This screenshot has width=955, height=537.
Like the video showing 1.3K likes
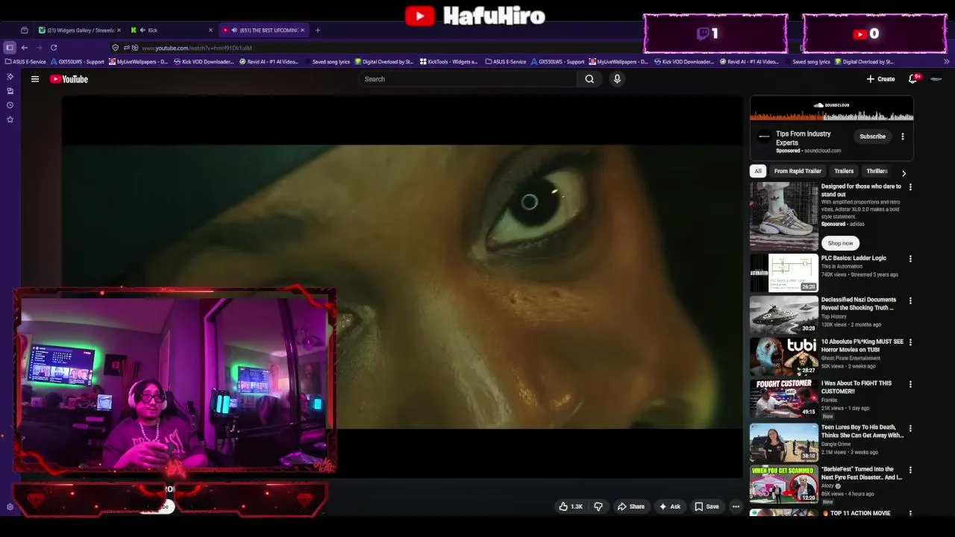click(x=571, y=506)
